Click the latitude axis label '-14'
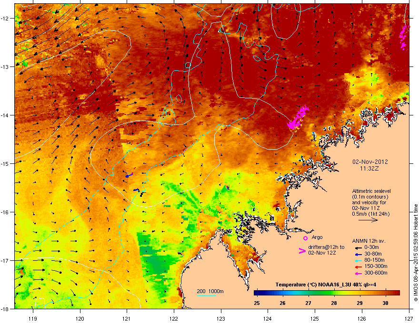 pyautogui.click(x=5, y=115)
